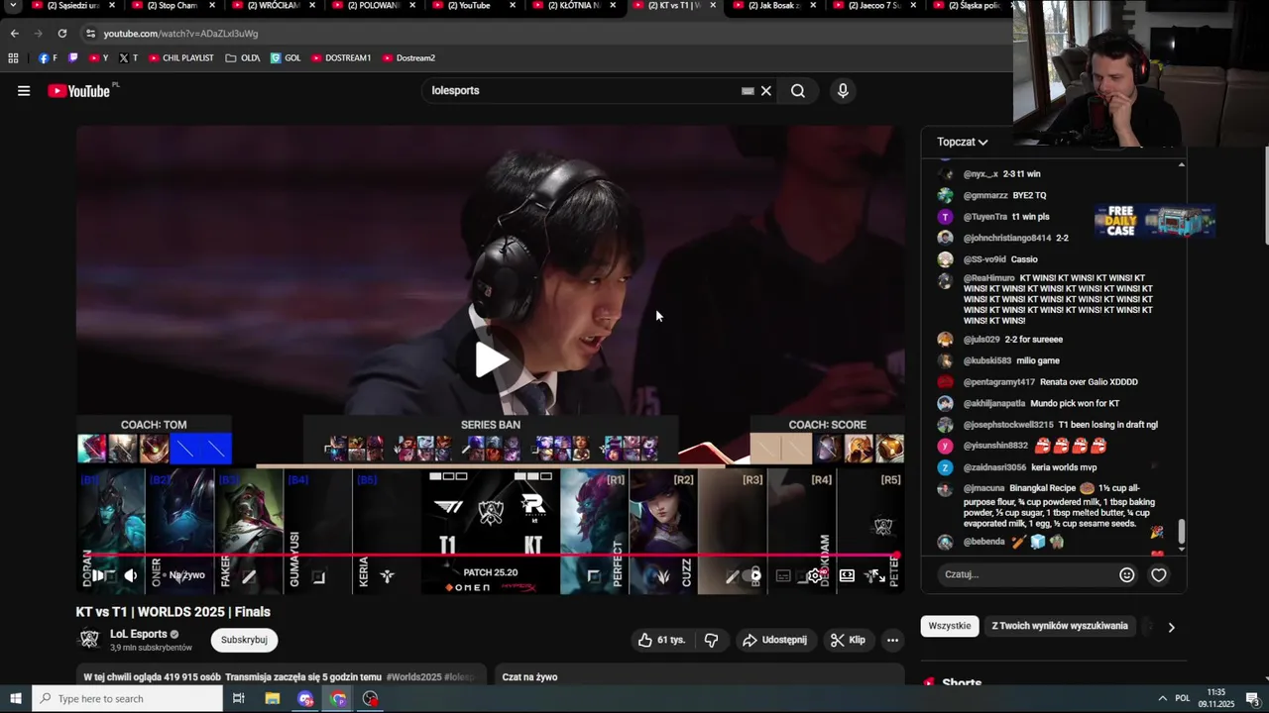Open player settings gear
Image resolution: width=1269 pixels, height=713 pixels.
coord(815,575)
